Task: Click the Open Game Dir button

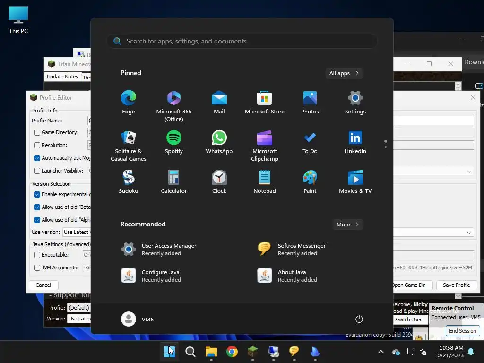Action: click(x=412, y=285)
